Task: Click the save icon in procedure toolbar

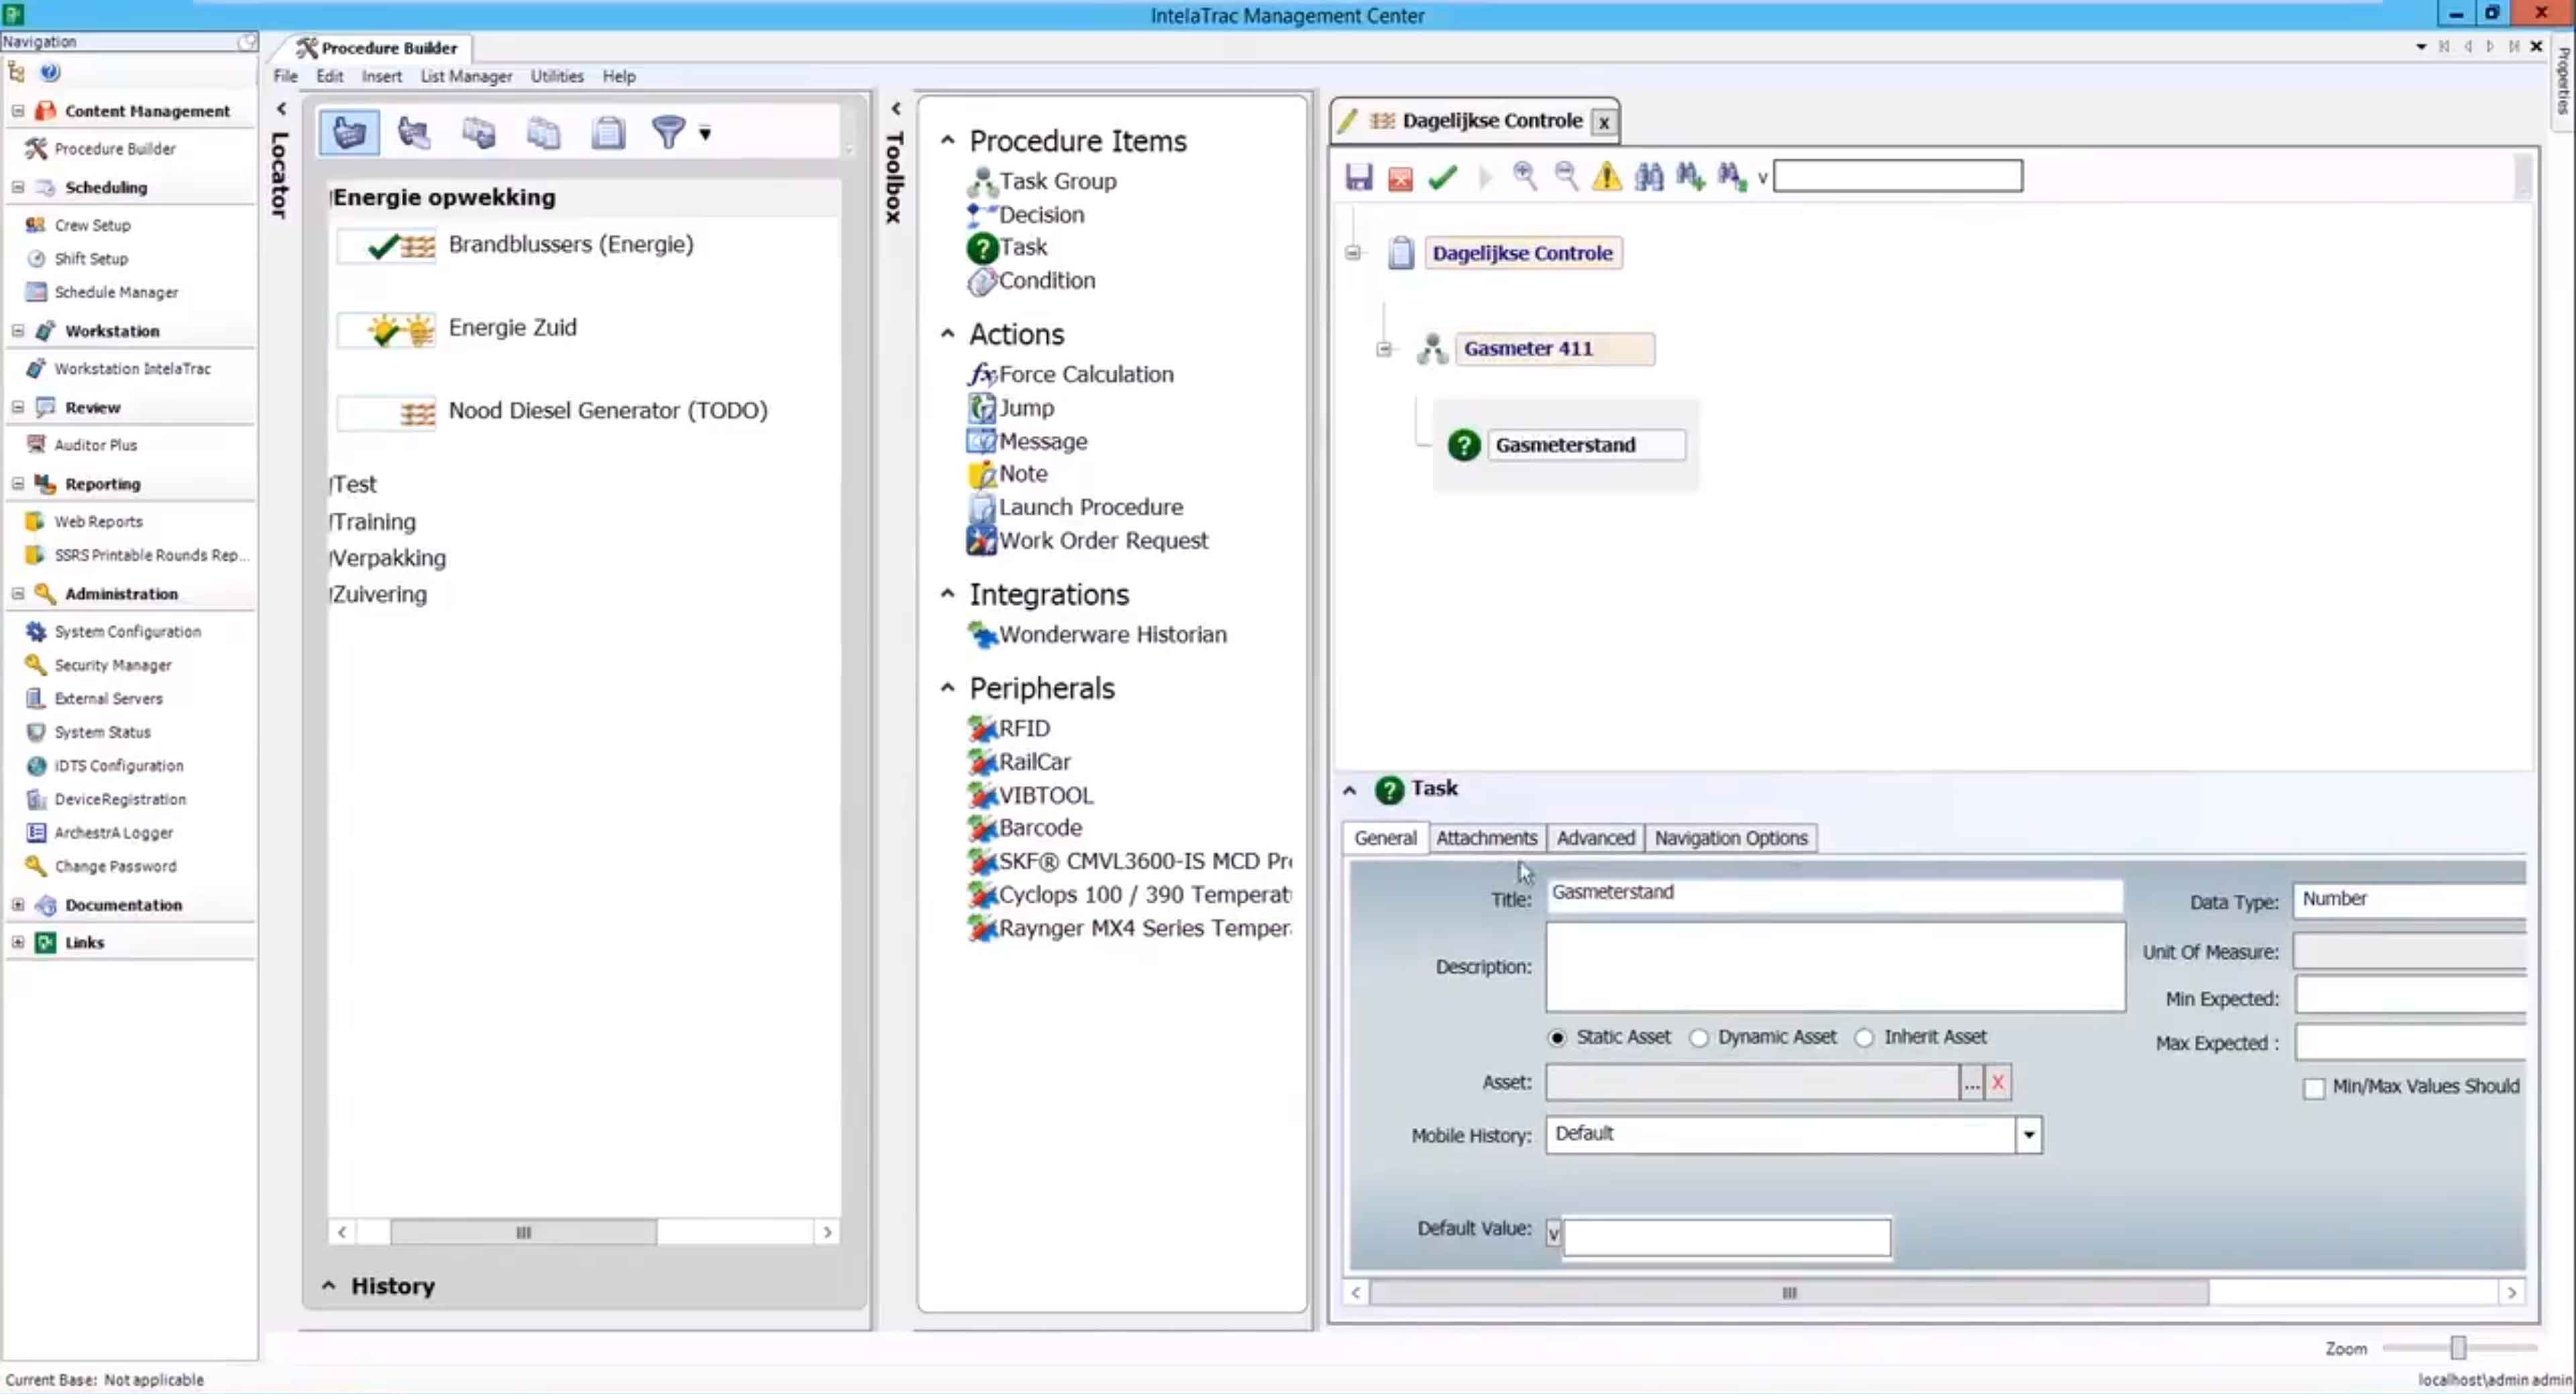Action: click(x=1358, y=177)
